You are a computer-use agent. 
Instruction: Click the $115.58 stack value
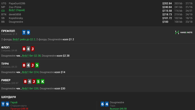coord(167,11)
